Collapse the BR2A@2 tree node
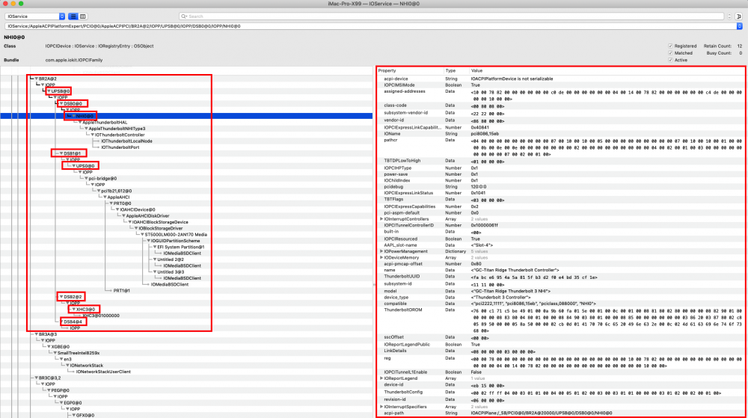The image size is (748, 418). pyautogui.click(x=36, y=79)
